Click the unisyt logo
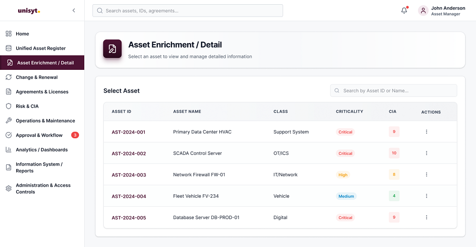Screen dimensions: 476x247 tap(29, 11)
